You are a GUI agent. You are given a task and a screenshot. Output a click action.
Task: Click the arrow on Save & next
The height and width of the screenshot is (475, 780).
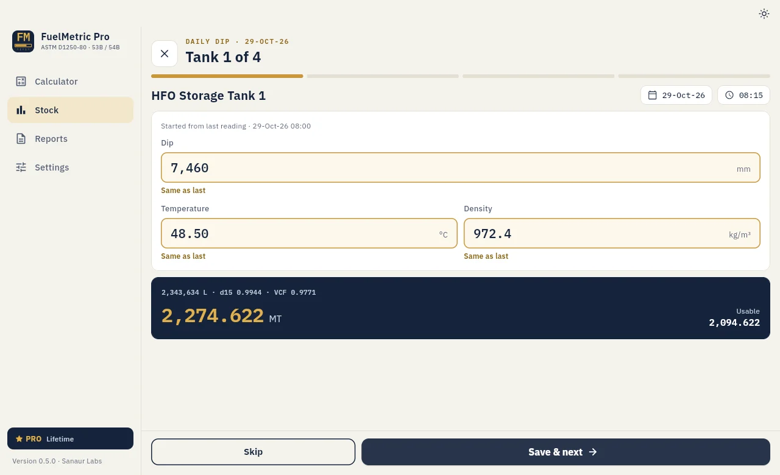pos(593,452)
